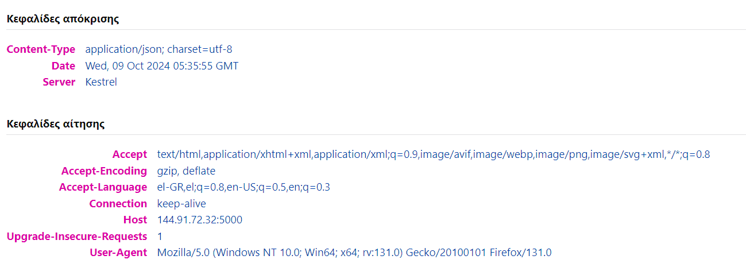The image size is (746, 271).
Task: Click the "Κεφαλίδες απόκρισης" section heading
Action: [63, 18]
